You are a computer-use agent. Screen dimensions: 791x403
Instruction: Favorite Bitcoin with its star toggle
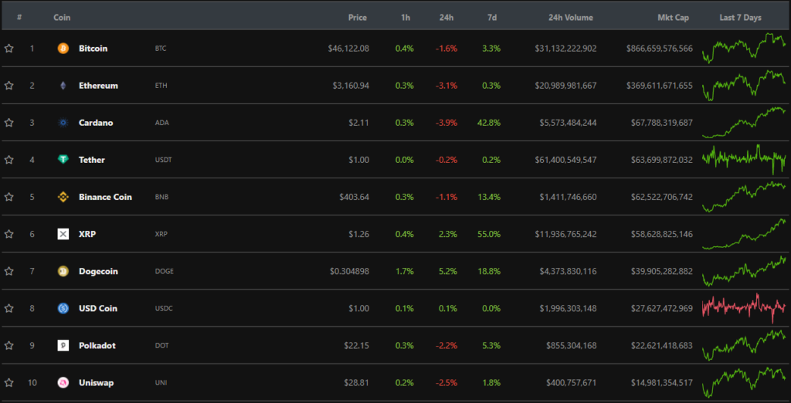pyautogui.click(x=9, y=49)
